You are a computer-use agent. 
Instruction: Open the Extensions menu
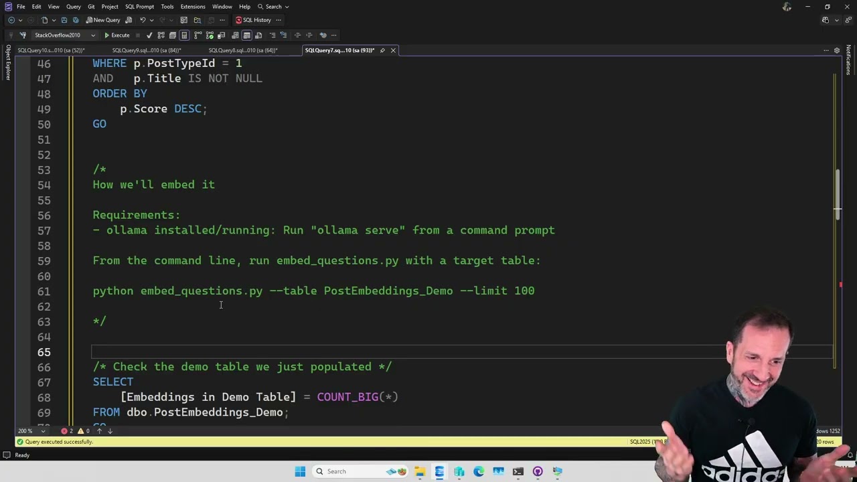pyautogui.click(x=193, y=7)
